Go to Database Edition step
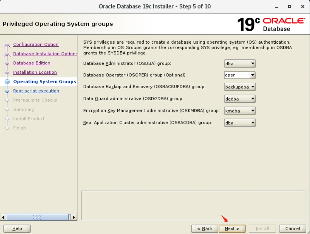The width and height of the screenshot is (310, 234). tap(32, 63)
